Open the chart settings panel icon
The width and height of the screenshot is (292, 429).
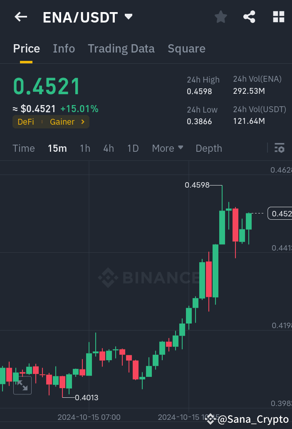click(279, 148)
